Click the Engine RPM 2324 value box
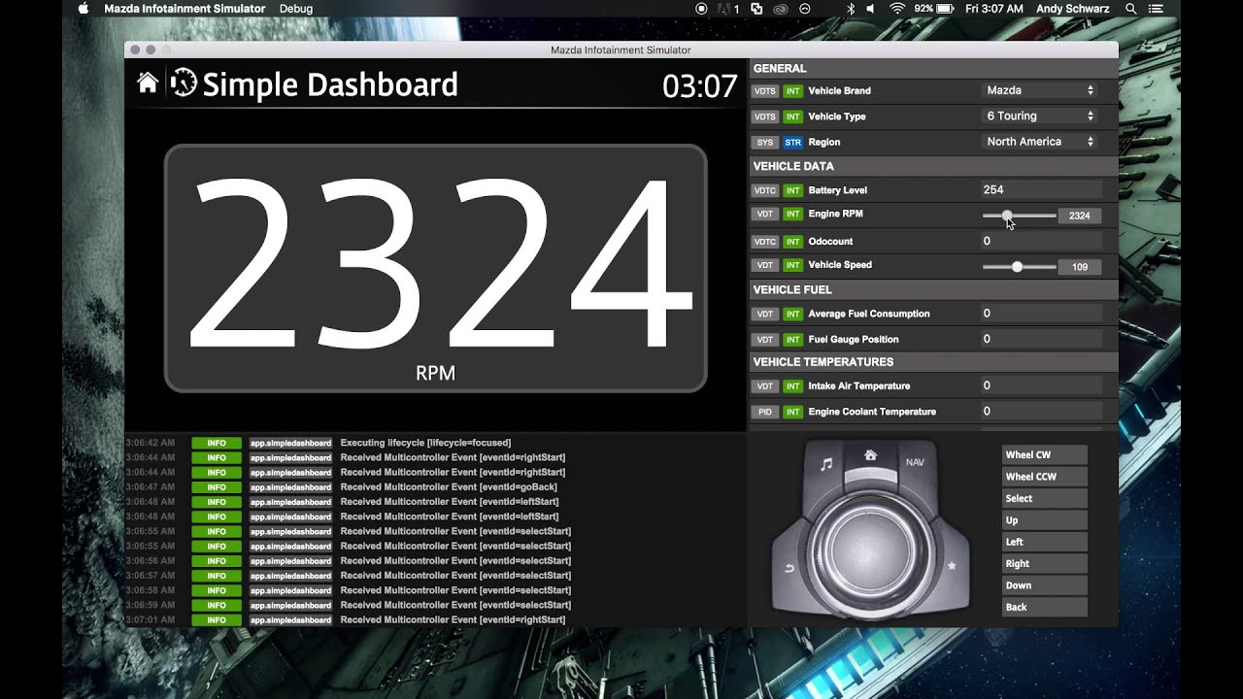 [x=1080, y=216]
